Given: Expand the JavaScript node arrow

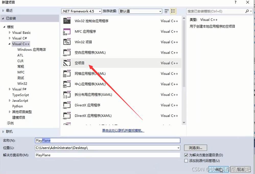Looking at the screenshot, I should (10, 100).
